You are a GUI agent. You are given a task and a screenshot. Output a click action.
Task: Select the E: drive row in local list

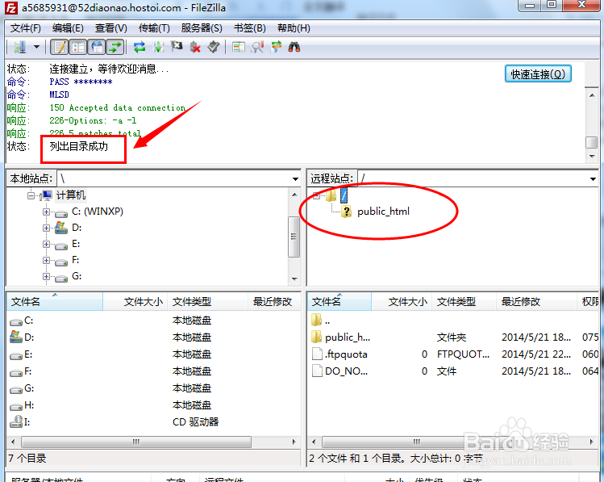pos(153,354)
